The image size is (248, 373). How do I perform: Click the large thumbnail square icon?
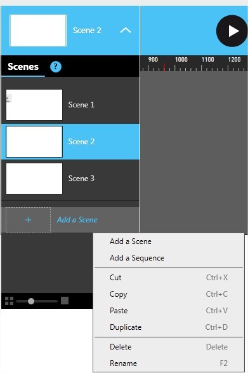tap(65, 301)
